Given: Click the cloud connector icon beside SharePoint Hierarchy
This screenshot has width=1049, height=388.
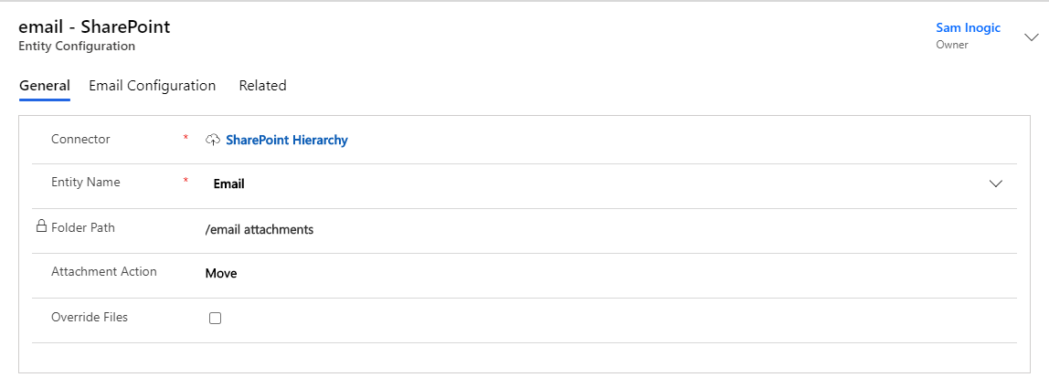Looking at the screenshot, I should coord(213,140).
